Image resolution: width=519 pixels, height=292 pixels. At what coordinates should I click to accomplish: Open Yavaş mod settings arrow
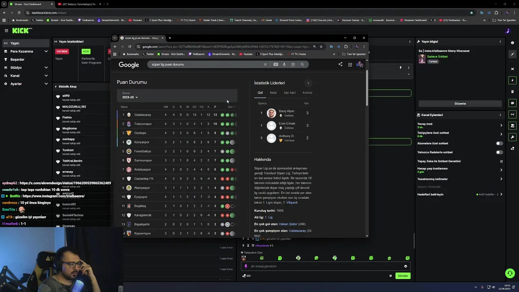(501, 125)
